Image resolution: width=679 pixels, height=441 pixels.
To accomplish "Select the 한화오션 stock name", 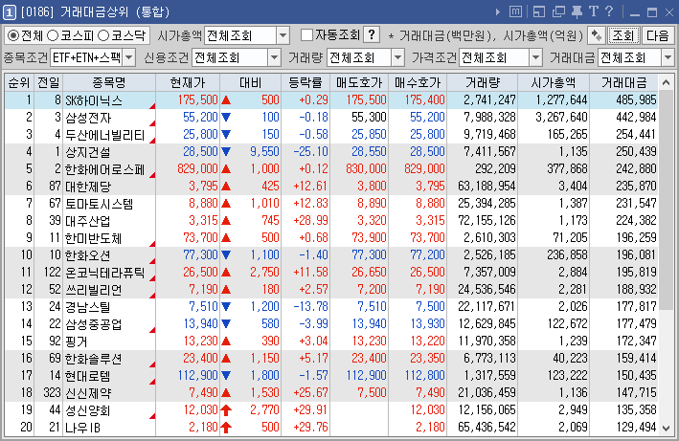I will click(x=87, y=255).
